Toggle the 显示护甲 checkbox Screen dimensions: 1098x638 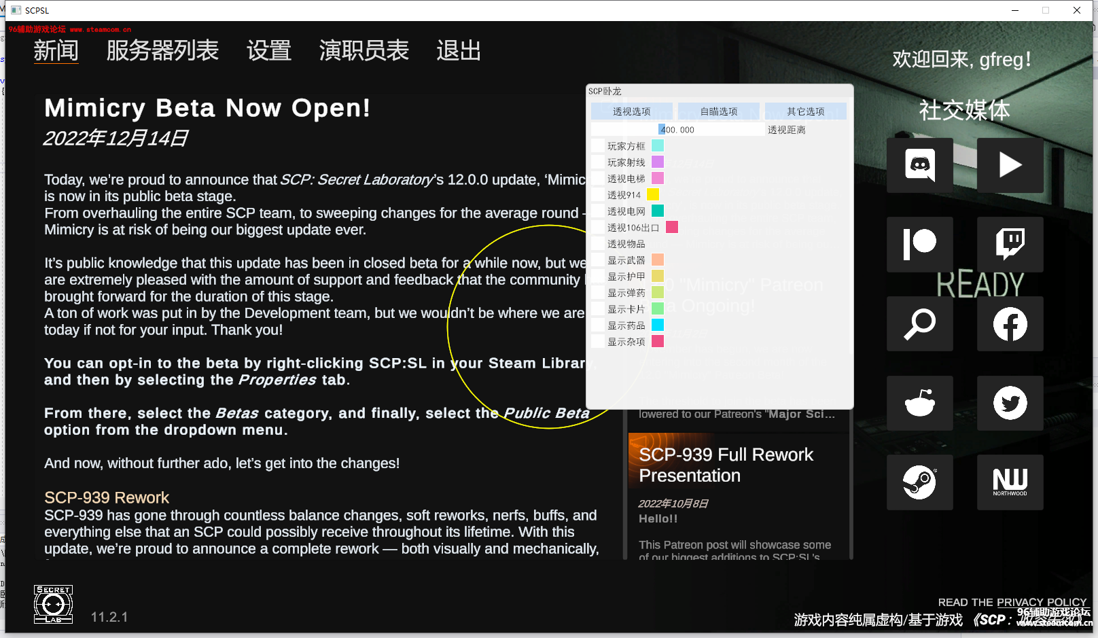tap(598, 277)
